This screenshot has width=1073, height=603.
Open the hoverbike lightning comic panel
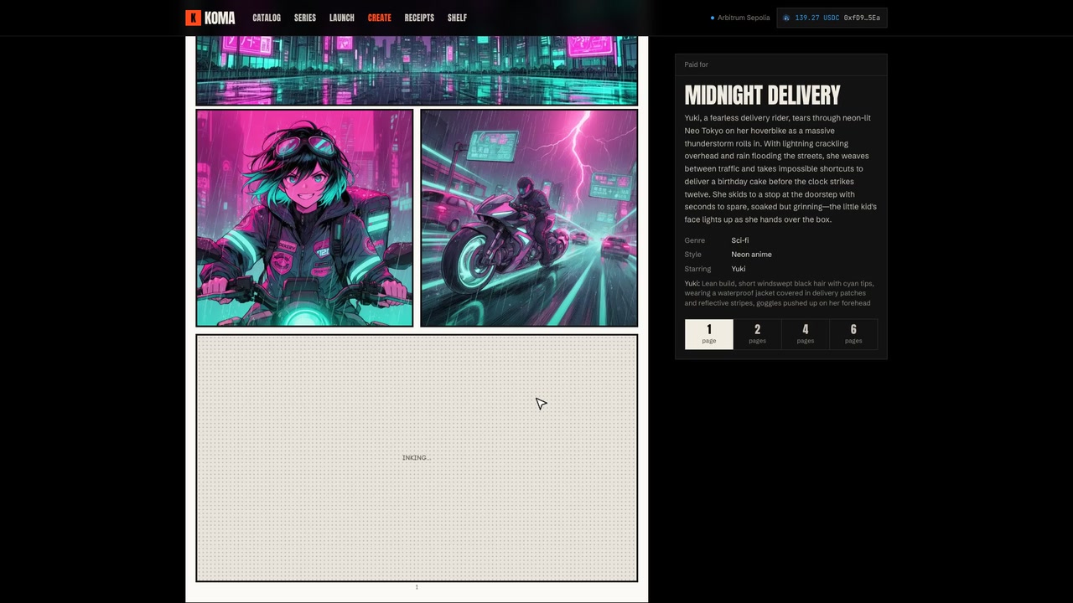pos(529,218)
